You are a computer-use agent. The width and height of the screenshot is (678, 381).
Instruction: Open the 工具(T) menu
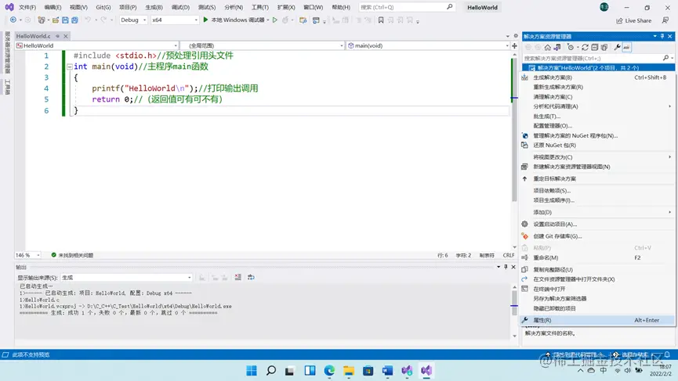pyautogui.click(x=260, y=7)
